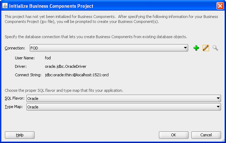Click the oracle.jdbc.OracleDriver driver text

point(66,66)
